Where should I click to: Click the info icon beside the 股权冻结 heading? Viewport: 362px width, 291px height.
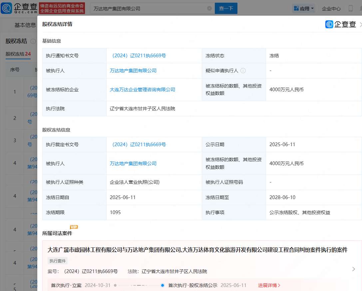pyautogui.click(x=33, y=41)
